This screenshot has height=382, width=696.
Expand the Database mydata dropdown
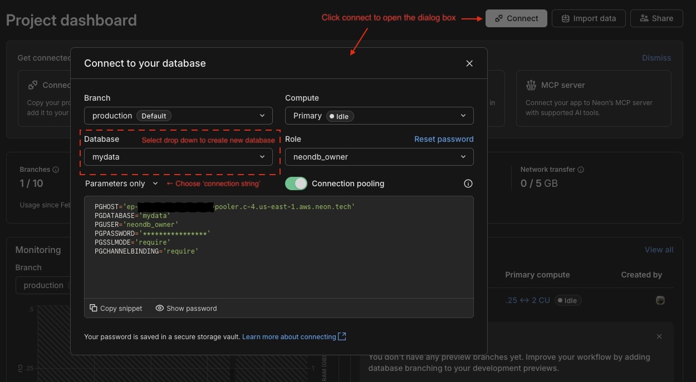pyautogui.click(x=178, y=157)
